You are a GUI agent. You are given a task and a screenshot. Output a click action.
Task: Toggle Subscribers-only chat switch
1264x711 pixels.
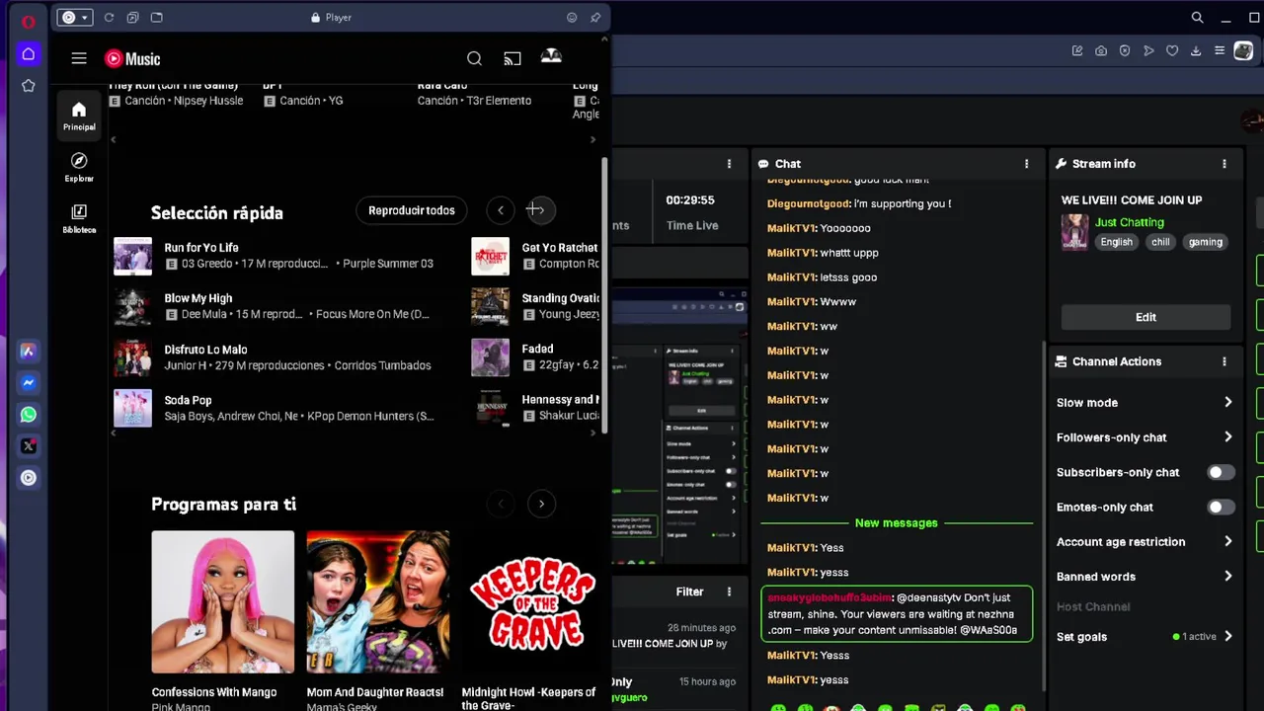tap(1221, 472)
